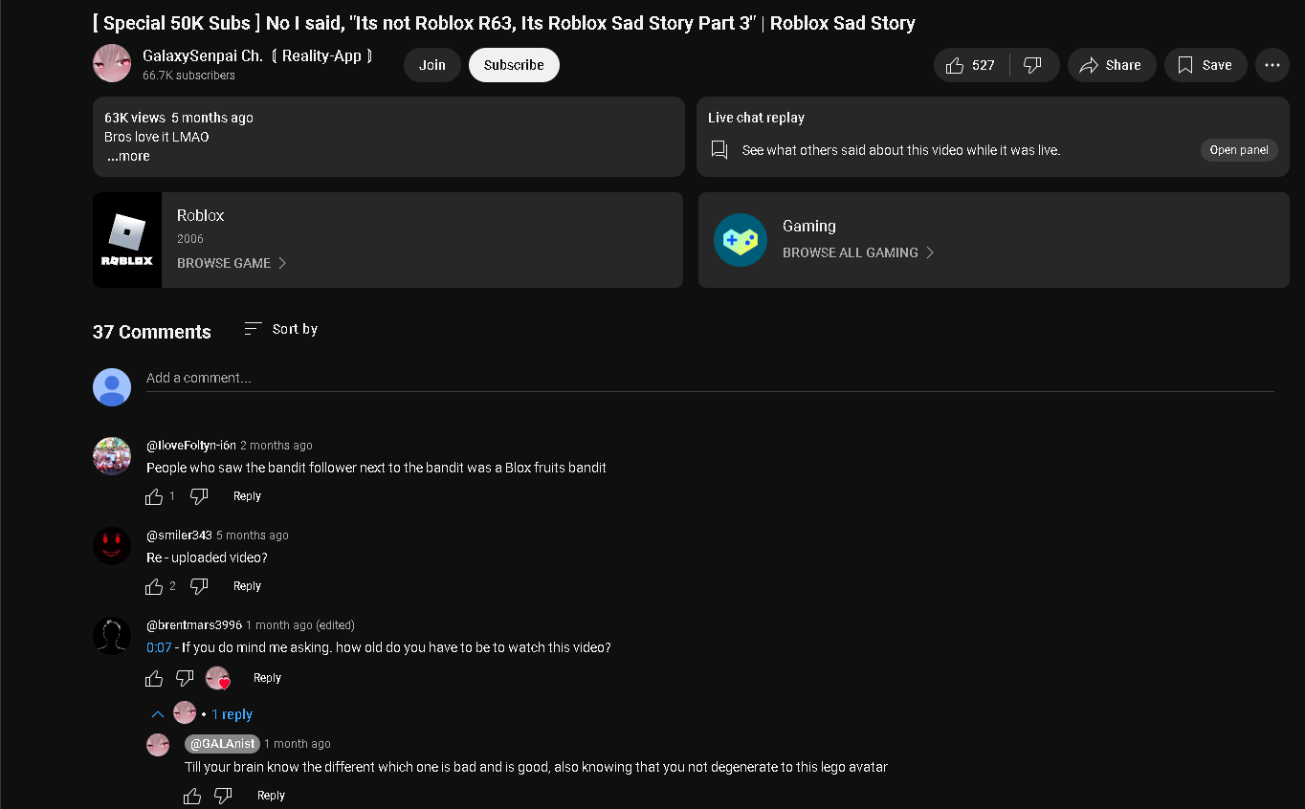1305x809 pixels.
Task: Open the three-dot more actions menu
Action: 1272,65
